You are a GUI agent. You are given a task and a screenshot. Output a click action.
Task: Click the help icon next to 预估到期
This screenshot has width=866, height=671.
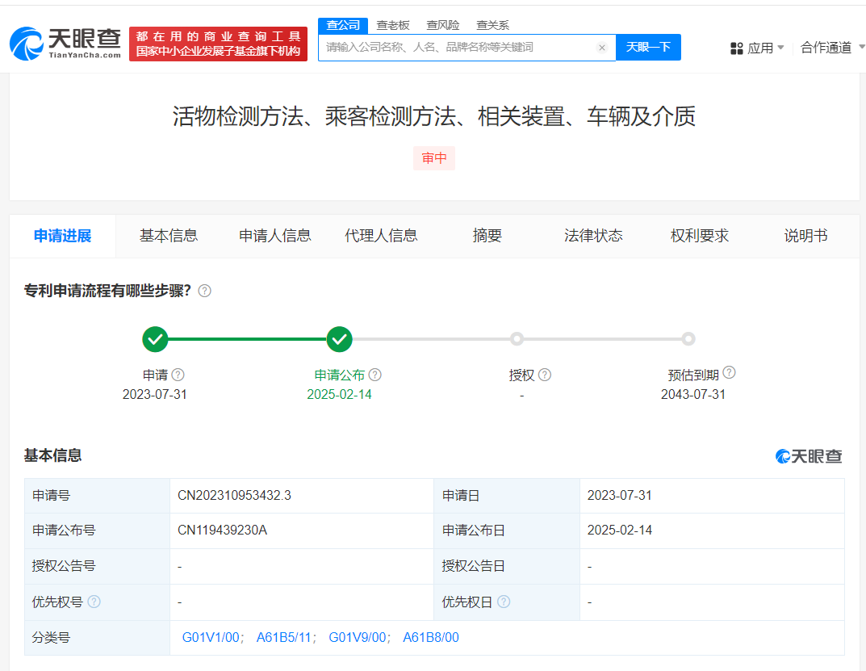pyautogui.click(x=729, y=373)
